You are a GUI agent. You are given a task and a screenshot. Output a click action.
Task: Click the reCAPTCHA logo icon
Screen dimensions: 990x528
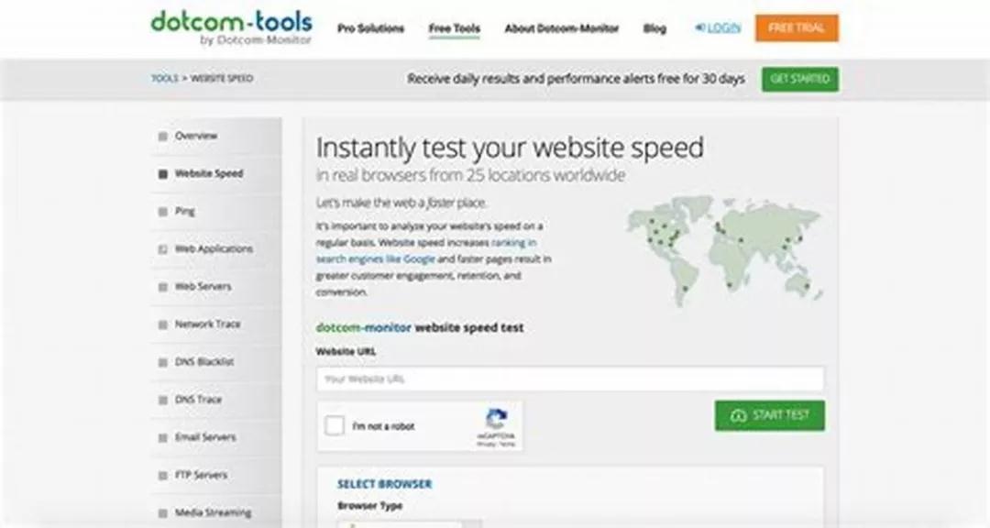pos(496,419)
